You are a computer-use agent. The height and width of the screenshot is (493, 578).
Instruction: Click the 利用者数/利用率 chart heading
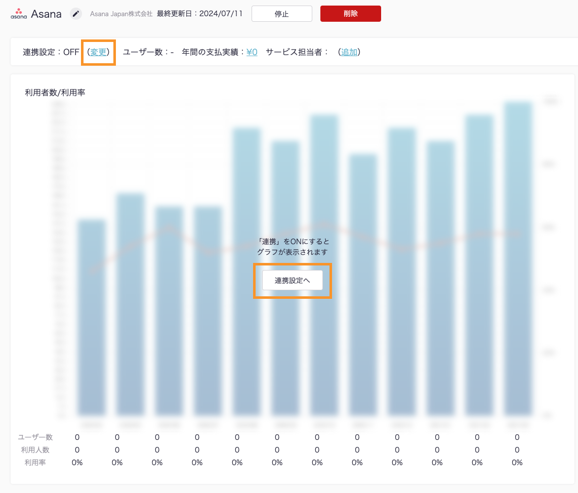tap(55, 93)
